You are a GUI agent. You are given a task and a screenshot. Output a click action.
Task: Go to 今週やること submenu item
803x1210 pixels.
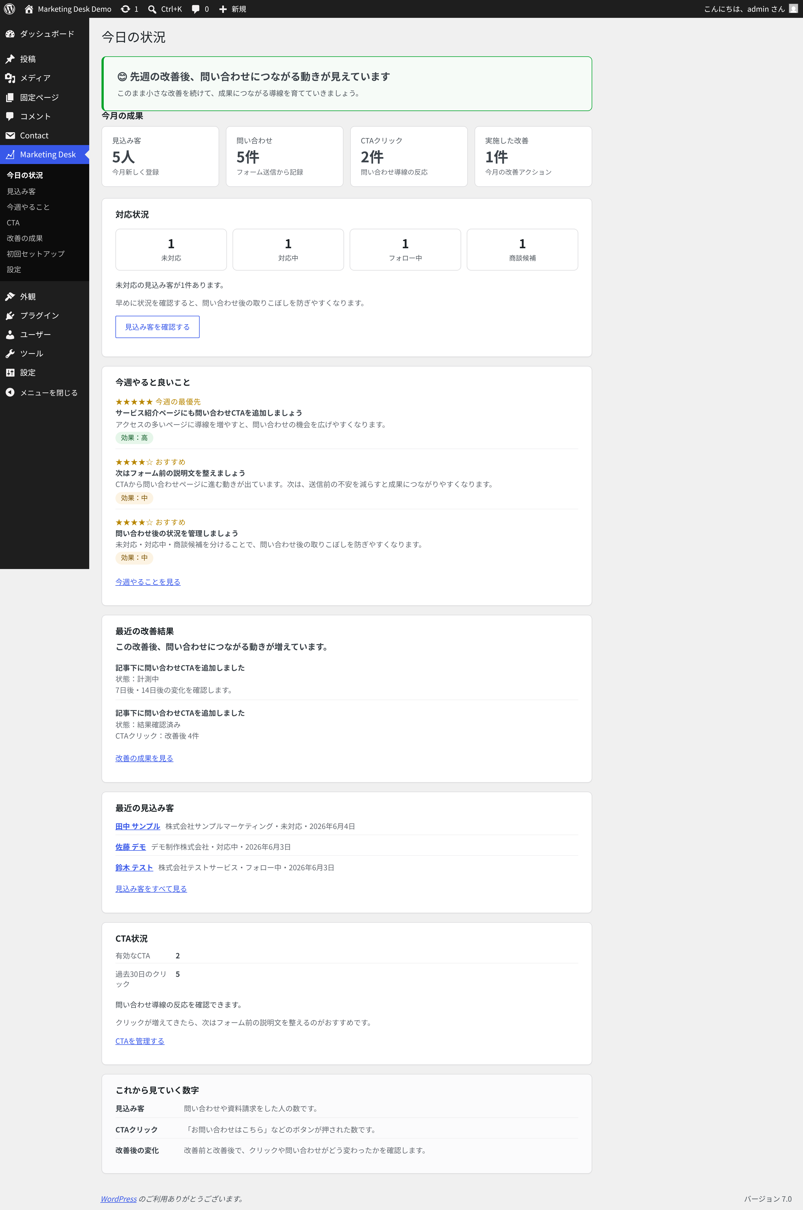[x=28, y=207]
